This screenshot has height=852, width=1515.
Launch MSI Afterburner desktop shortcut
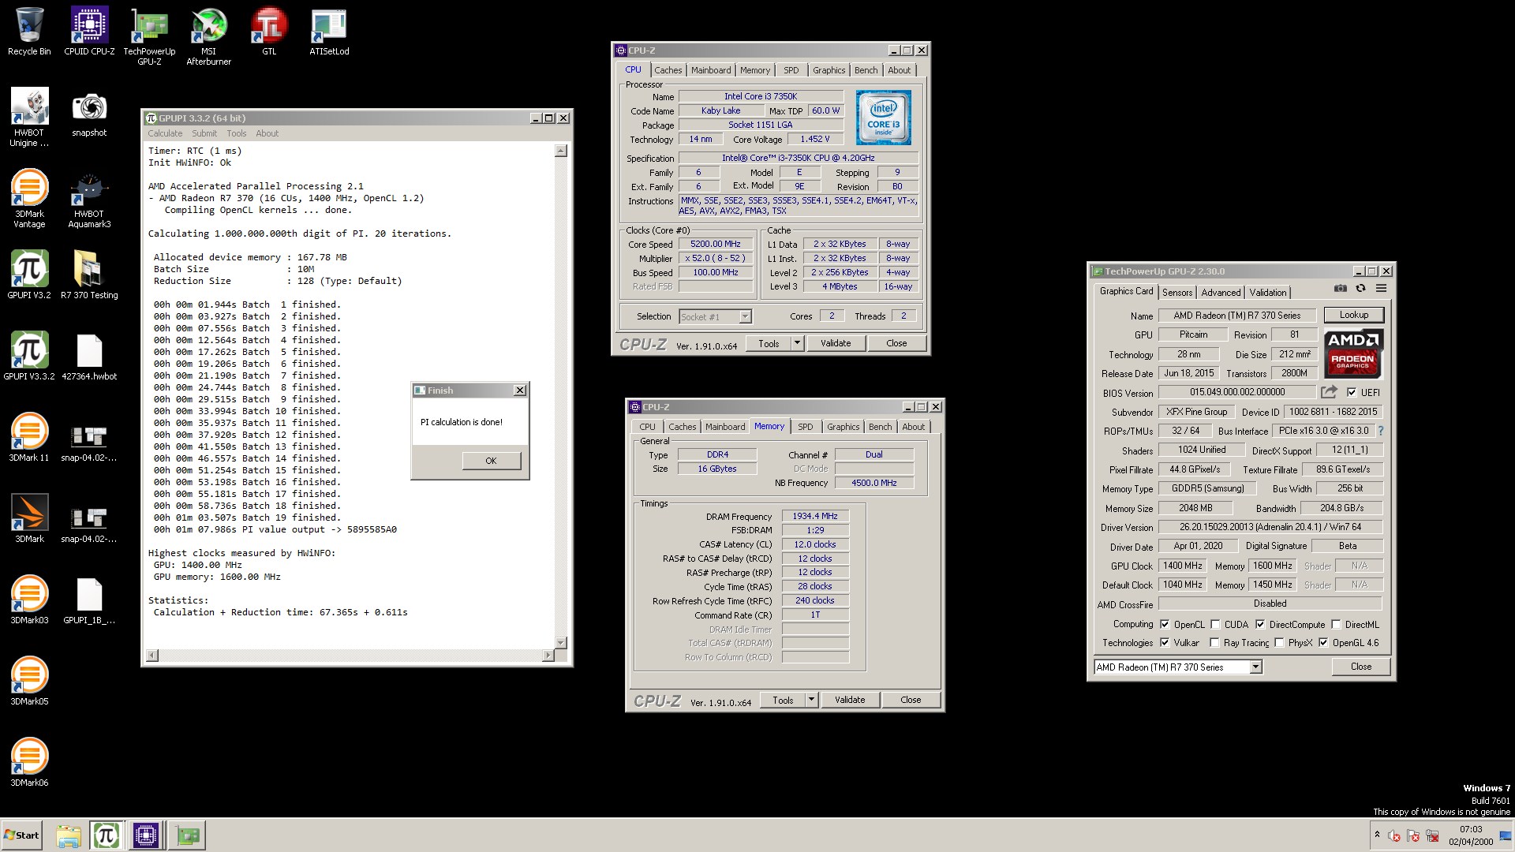coord(208,36)
